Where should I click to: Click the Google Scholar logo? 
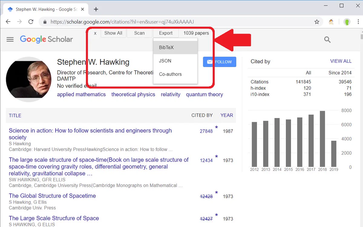[46, 39]
